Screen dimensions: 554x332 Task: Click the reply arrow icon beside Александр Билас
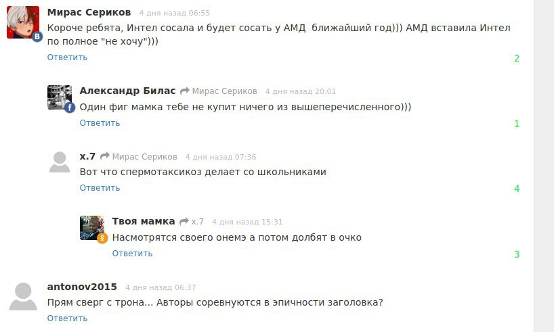point(184,91)
